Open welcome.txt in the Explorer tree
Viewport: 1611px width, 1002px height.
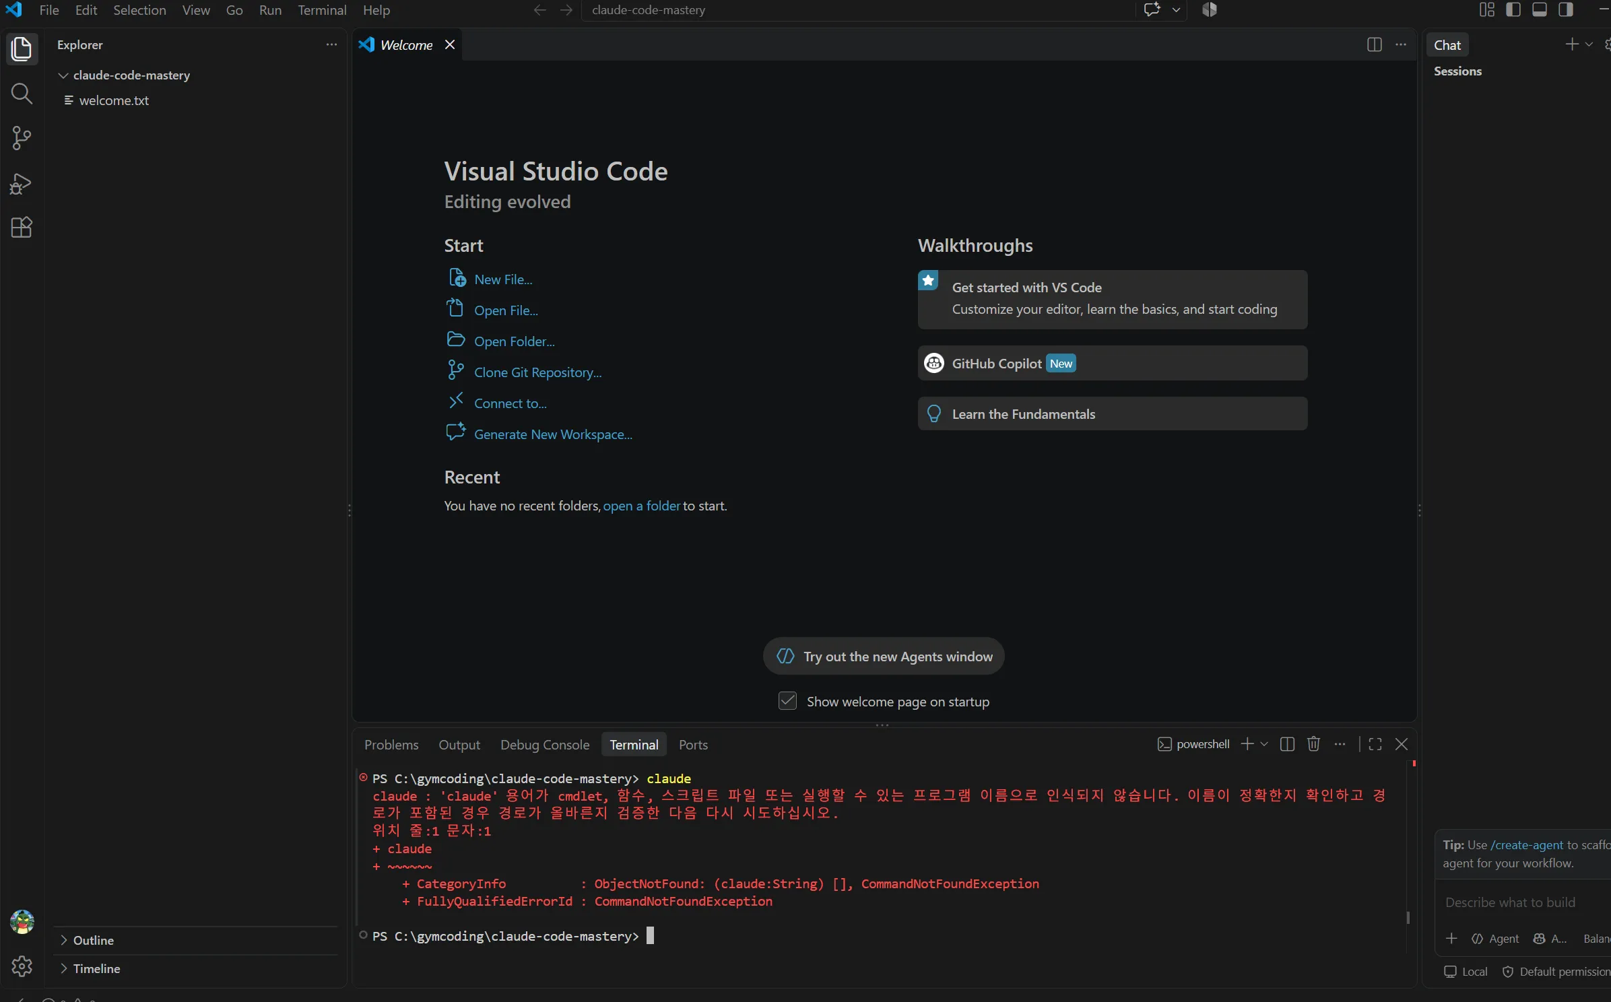click(x=114, y=100)
